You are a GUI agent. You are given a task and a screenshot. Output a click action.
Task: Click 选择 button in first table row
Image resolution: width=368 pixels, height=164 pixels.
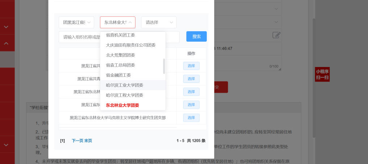click(x=191, y=66)
